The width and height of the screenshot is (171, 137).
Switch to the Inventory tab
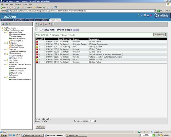pyautogui.click(x=20, y=20)
